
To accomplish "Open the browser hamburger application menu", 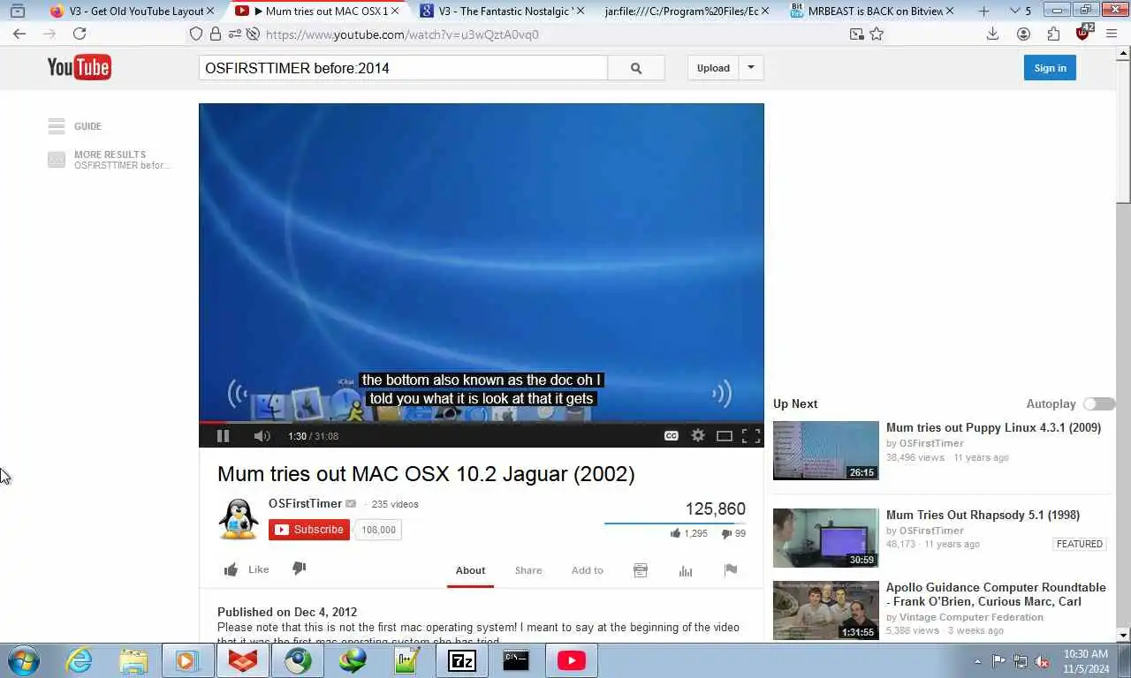I will pyautogui.click(x=1113, y=34).
